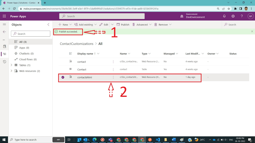Collapse the Objects panel
The width and height of the screenshot is (255, 143).
point(48,25)
